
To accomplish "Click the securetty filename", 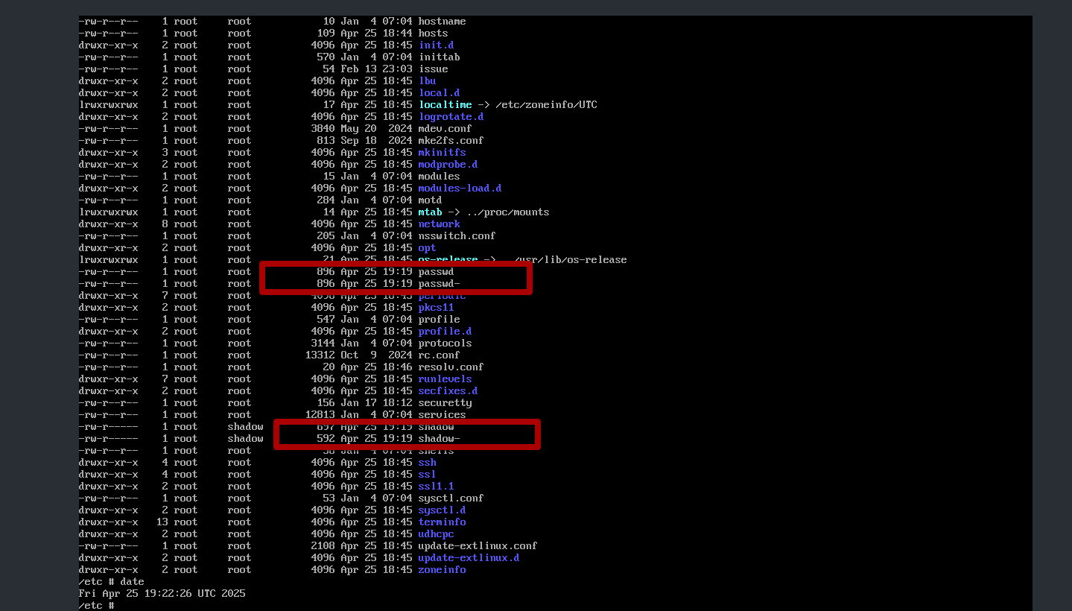I will pos(445,403).
